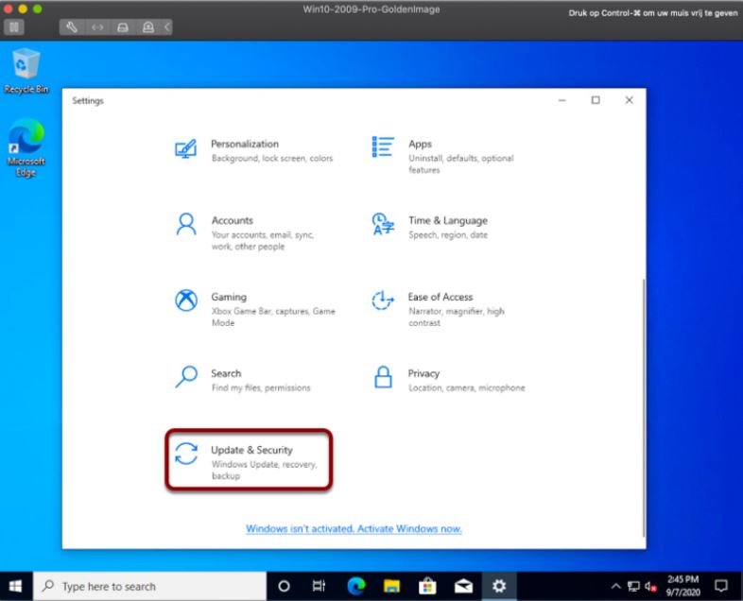Viewport: 743px width, 601px height.
Task: Open the Update & Security category title
Action: pos(251,450)
